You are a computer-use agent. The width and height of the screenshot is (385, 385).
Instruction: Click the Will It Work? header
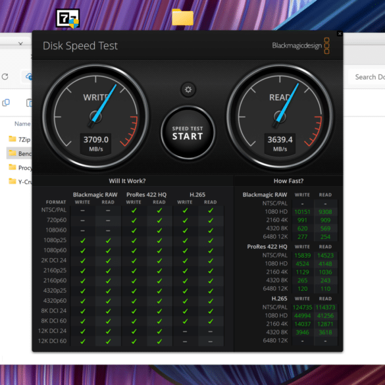(127, 181)
